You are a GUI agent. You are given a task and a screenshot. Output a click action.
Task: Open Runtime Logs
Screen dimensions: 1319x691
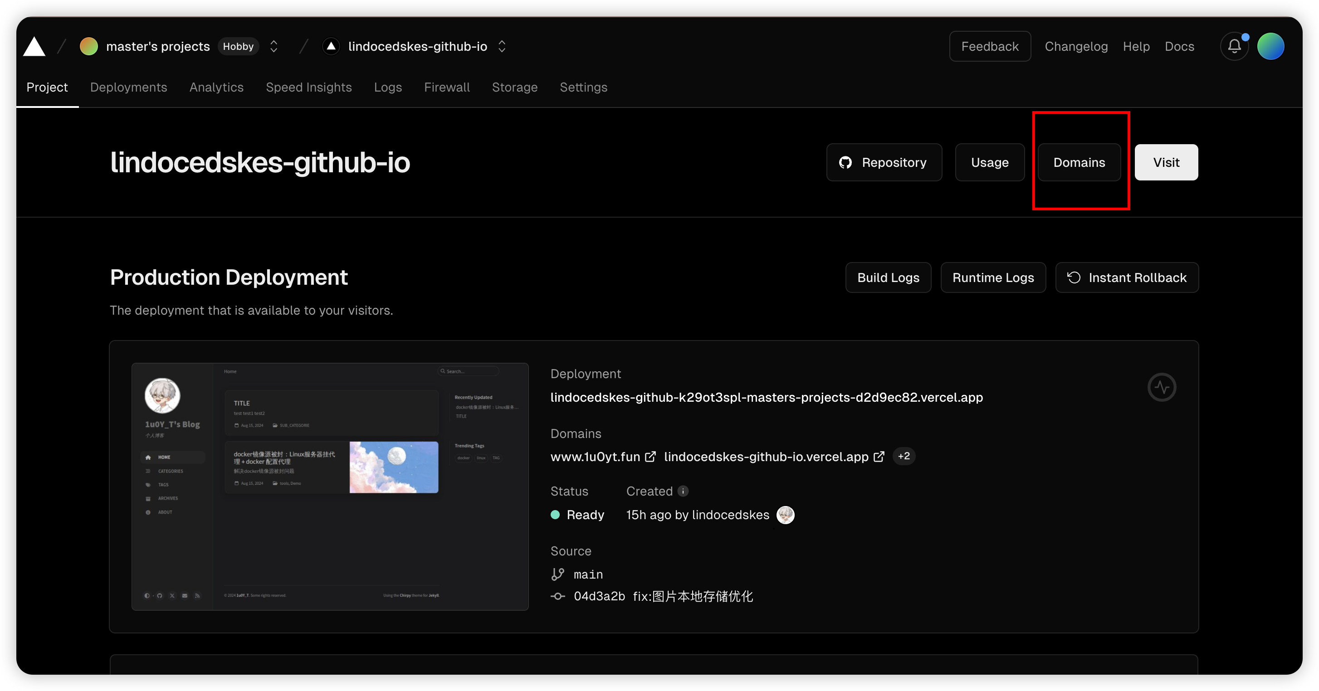coord(993,277)
